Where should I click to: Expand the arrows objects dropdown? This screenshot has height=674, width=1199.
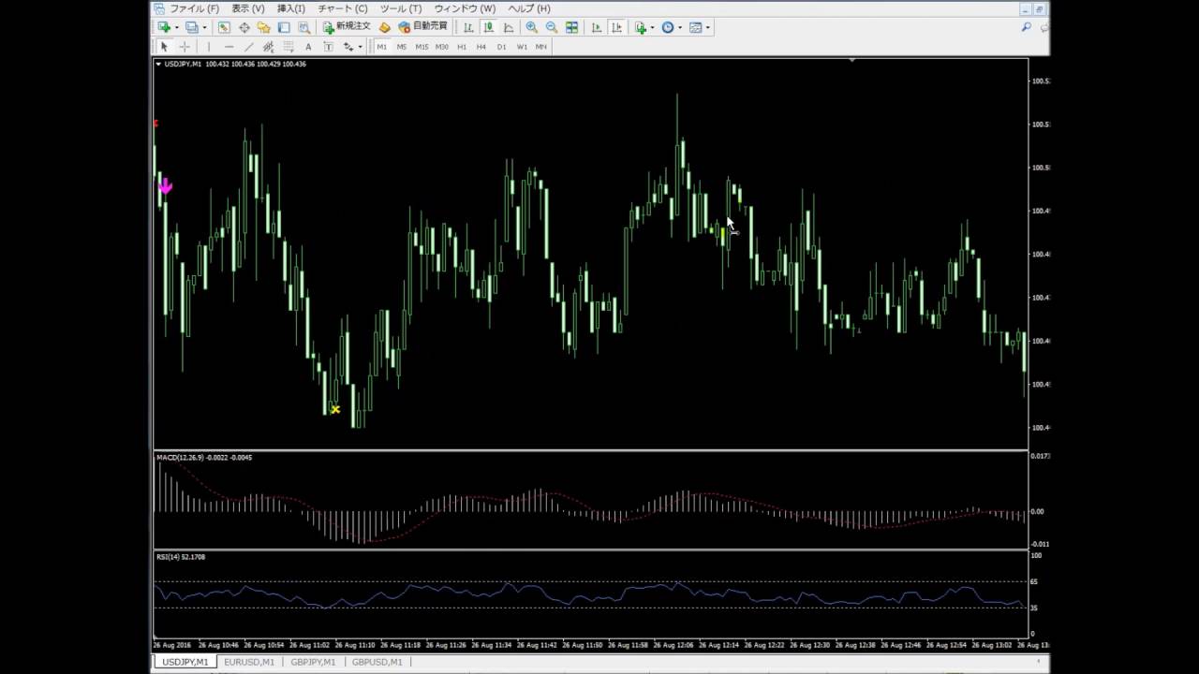[360, 47]
